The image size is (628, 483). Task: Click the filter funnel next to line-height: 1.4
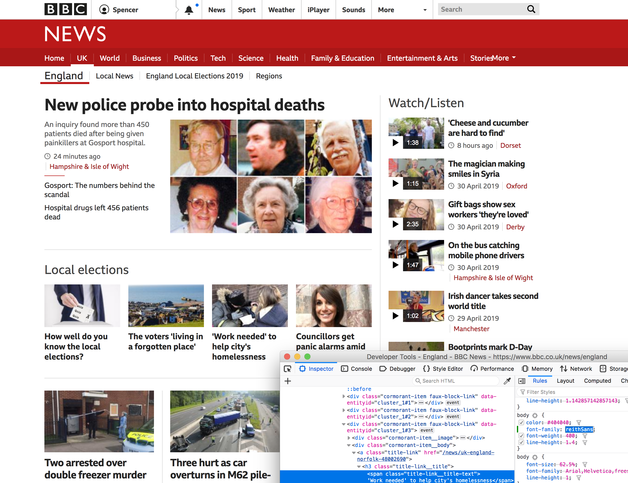(585, 443)
